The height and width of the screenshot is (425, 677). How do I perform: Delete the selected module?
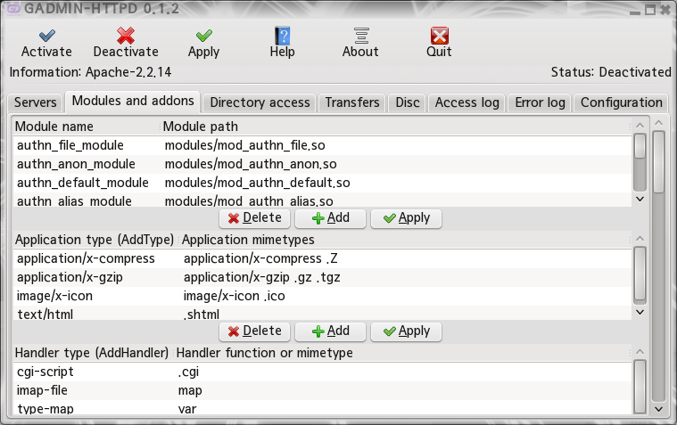point(255,218)
